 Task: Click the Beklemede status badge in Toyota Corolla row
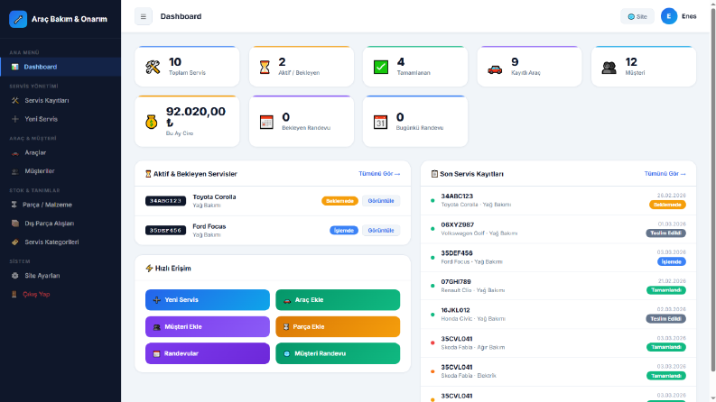point(339,201)
